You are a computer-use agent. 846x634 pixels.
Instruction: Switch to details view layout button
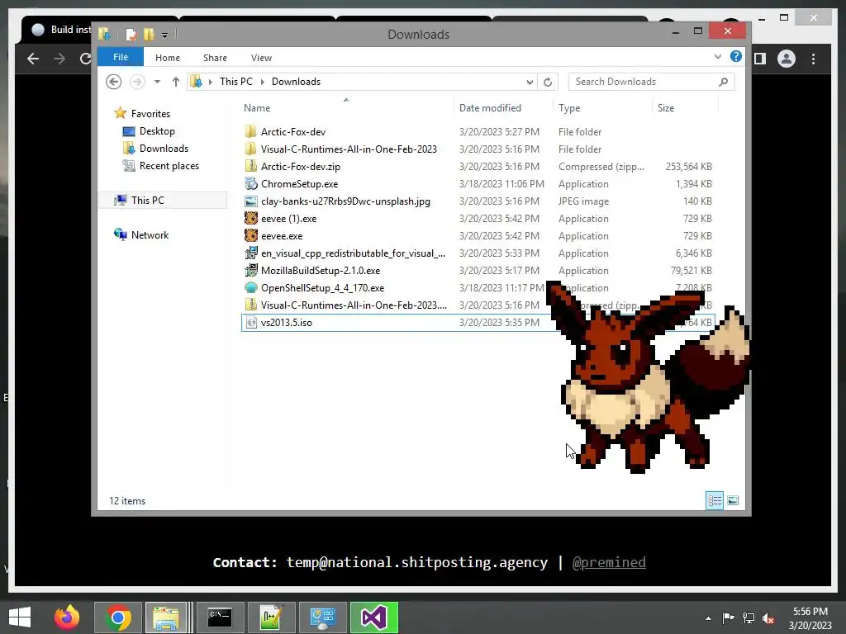point(715,500)
